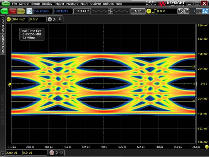
Task: Open the Trigger menu
Action: [x=59, y=4]
